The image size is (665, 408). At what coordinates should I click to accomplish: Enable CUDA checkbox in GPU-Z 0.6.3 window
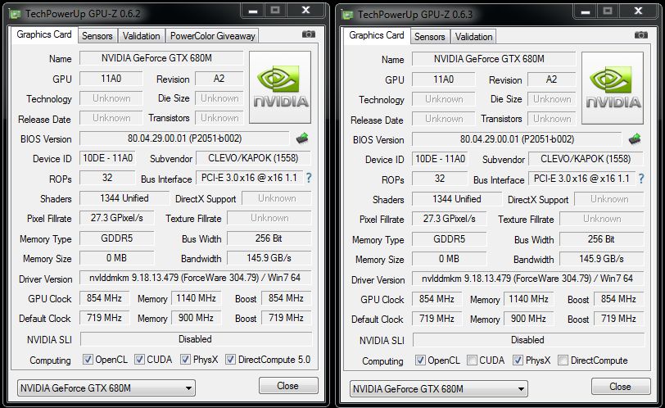(472, 360)
